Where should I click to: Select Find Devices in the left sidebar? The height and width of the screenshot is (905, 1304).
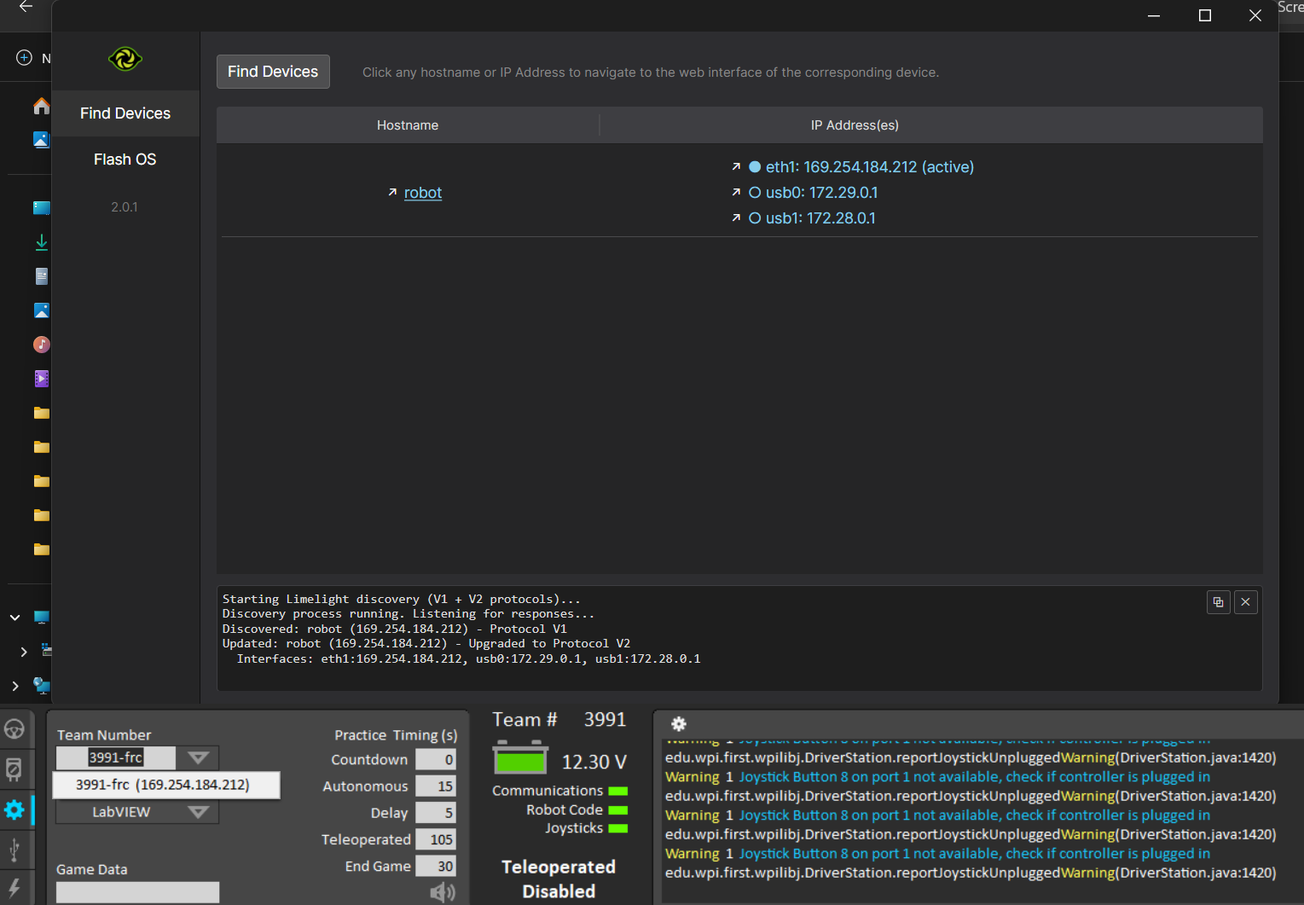click(x=125, y=113)
